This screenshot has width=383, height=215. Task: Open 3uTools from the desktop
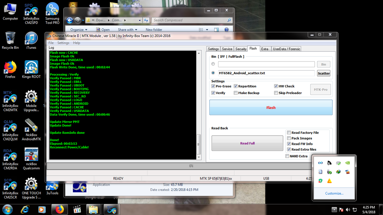pyautogui.click(x=52, y=187)
